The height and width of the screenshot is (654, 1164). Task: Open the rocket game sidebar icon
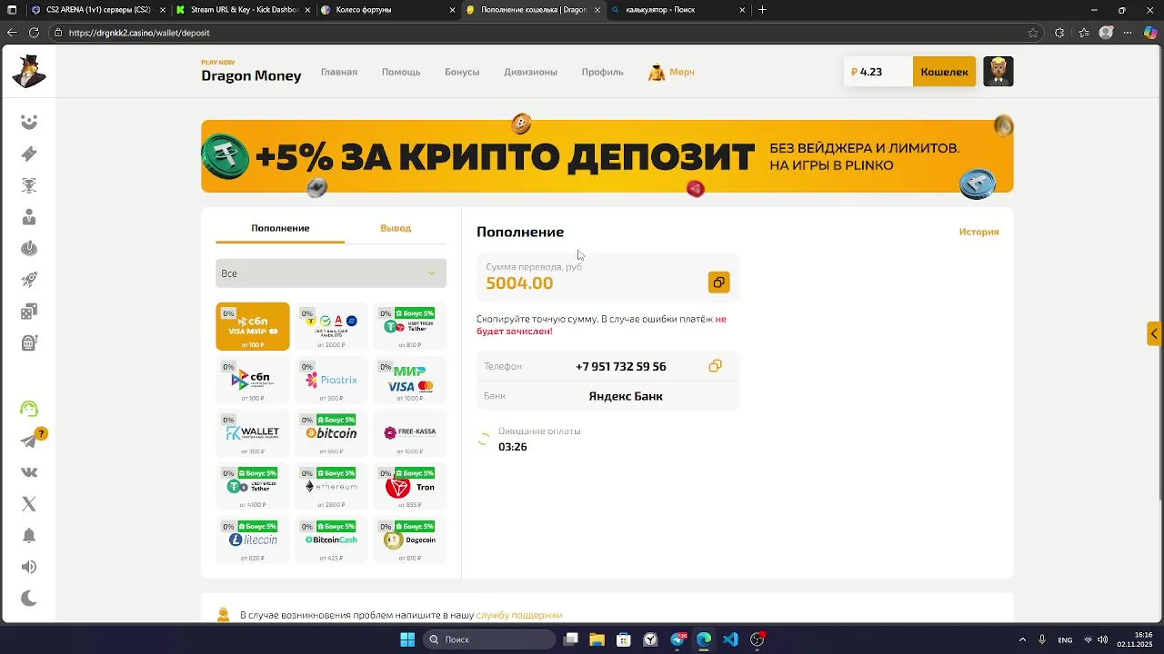(29, 281)
